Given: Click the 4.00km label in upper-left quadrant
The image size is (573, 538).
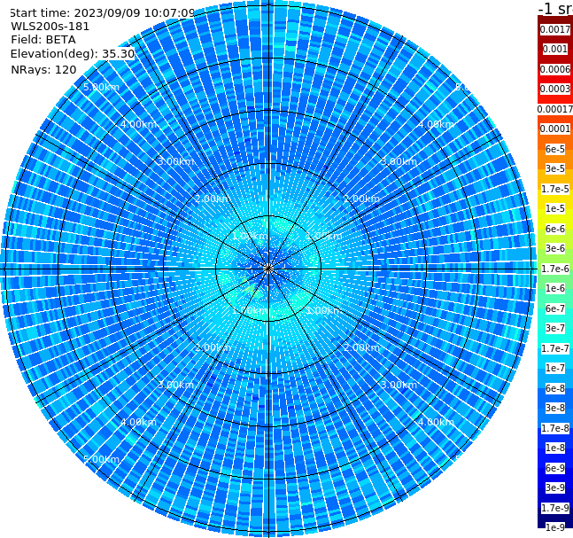Looking at the screenshot, I should (x=138, y=124).
